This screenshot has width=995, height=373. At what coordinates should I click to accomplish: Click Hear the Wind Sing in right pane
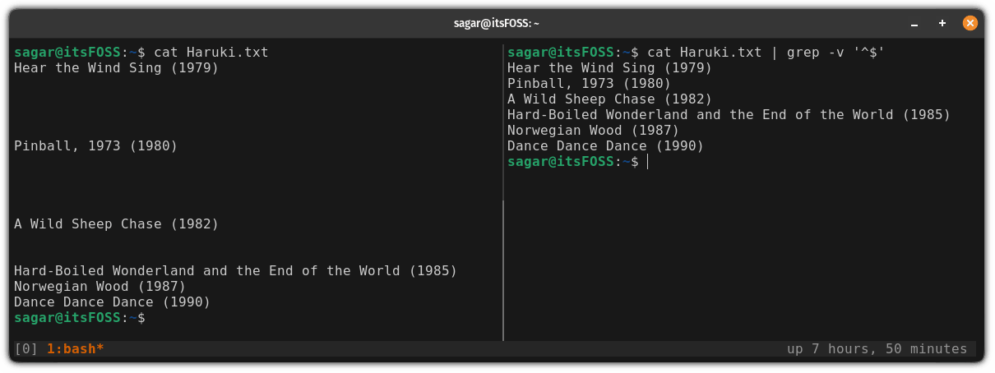point(609,68)
